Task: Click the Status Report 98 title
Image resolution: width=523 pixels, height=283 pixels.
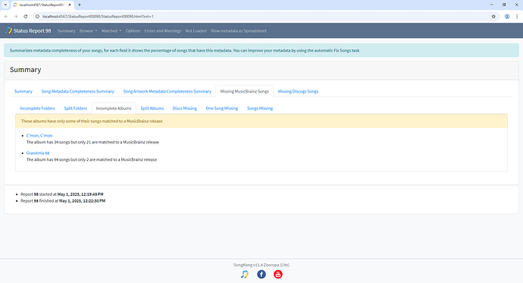Action: pos(32,30)
